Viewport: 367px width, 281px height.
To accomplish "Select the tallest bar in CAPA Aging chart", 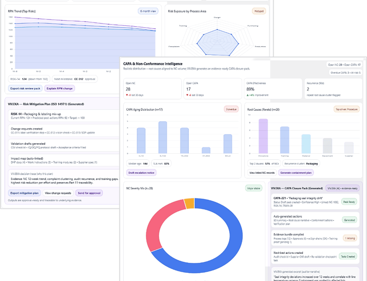I will coord(162,137).
